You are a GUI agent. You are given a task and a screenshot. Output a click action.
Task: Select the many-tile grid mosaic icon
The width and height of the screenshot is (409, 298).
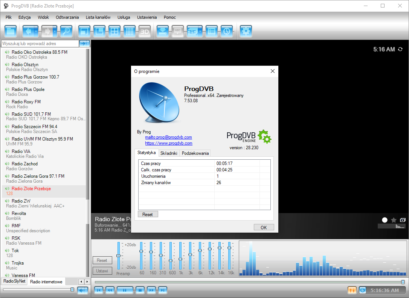[130, 31]
